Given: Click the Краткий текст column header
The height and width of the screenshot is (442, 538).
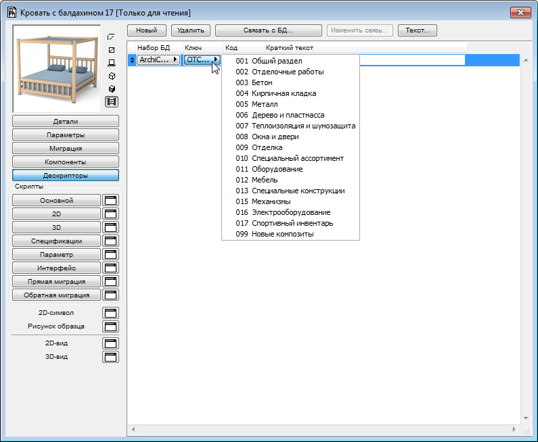Looking at the screenshot, I should (365, 48).
